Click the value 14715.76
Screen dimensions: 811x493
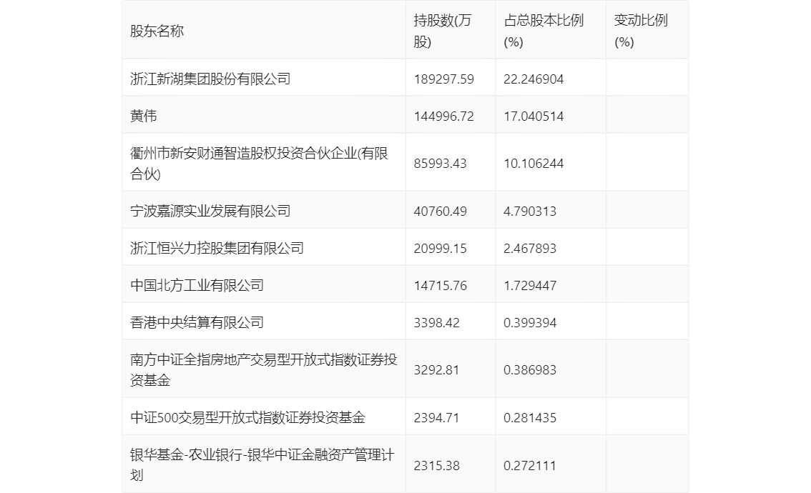pyautogui.click(x=440, y=286)
